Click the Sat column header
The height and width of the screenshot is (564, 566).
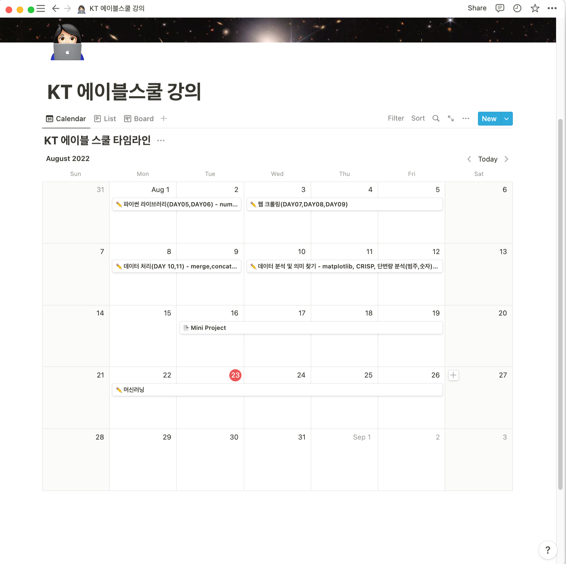(479, 174)
